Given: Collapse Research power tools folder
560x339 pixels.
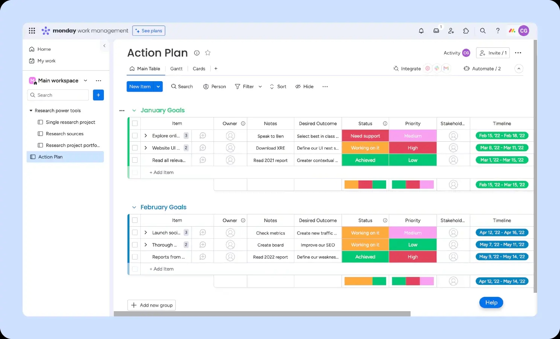Looking at the screenshot, I should (x=31, y=110).
